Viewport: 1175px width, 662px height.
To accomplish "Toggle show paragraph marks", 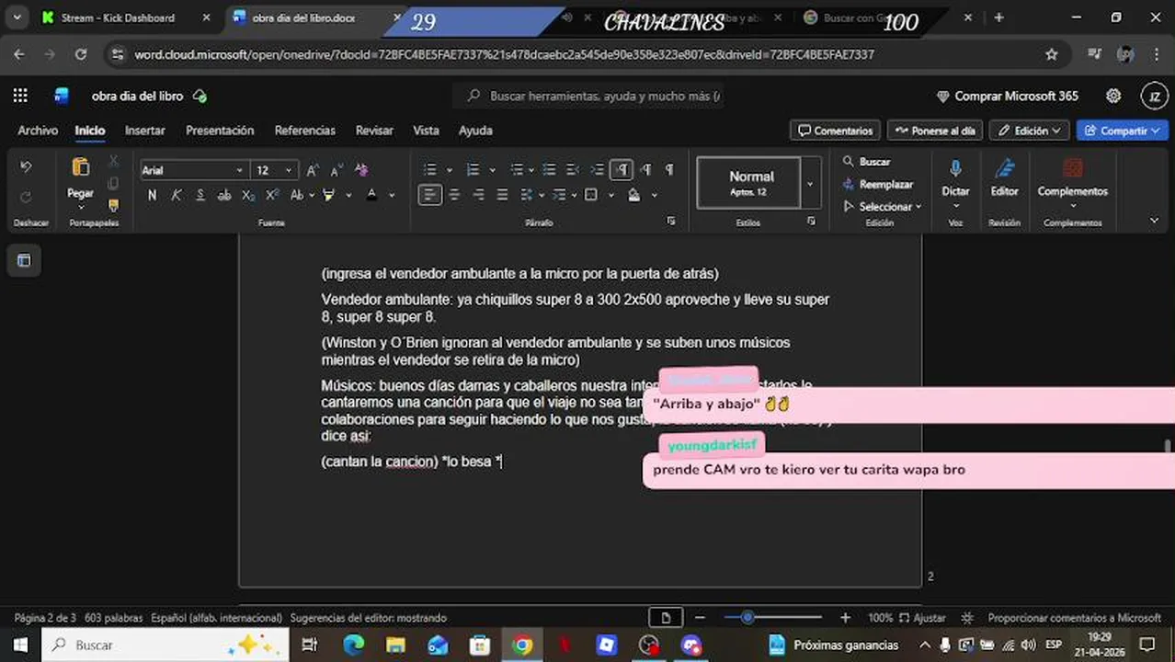I will [669, 170].
